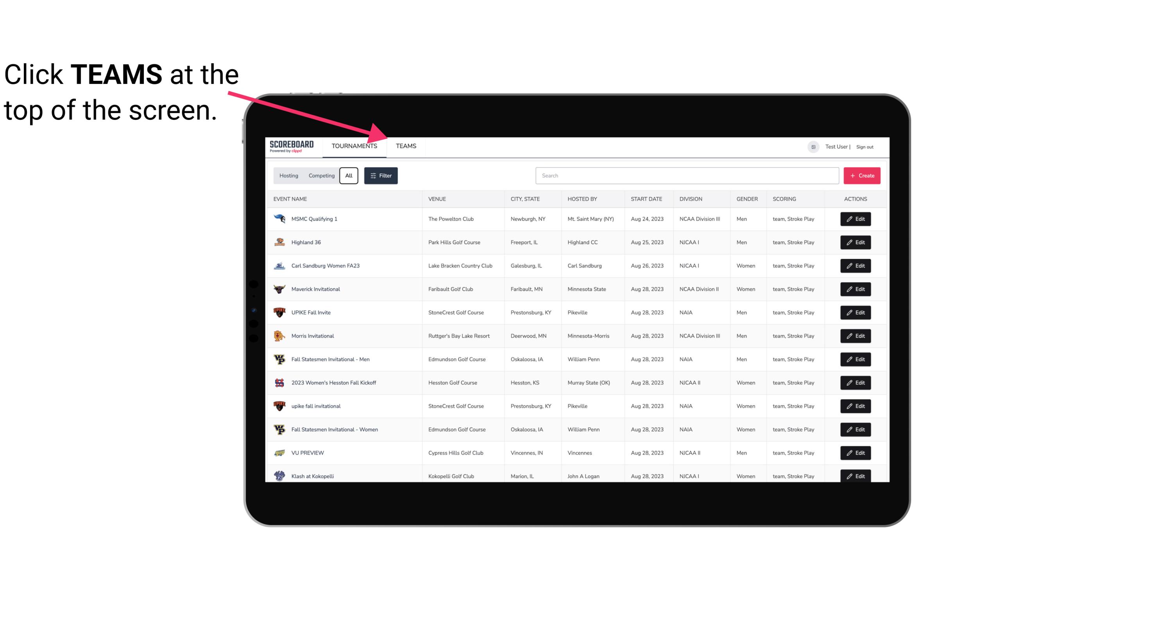Select the All filter toggle

click(348, 176)
